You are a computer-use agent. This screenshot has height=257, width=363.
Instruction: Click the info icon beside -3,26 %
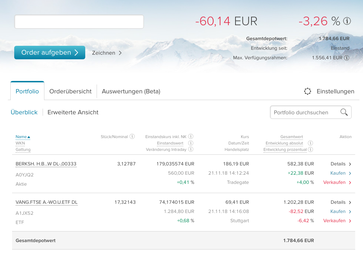(x=347, y=21)
